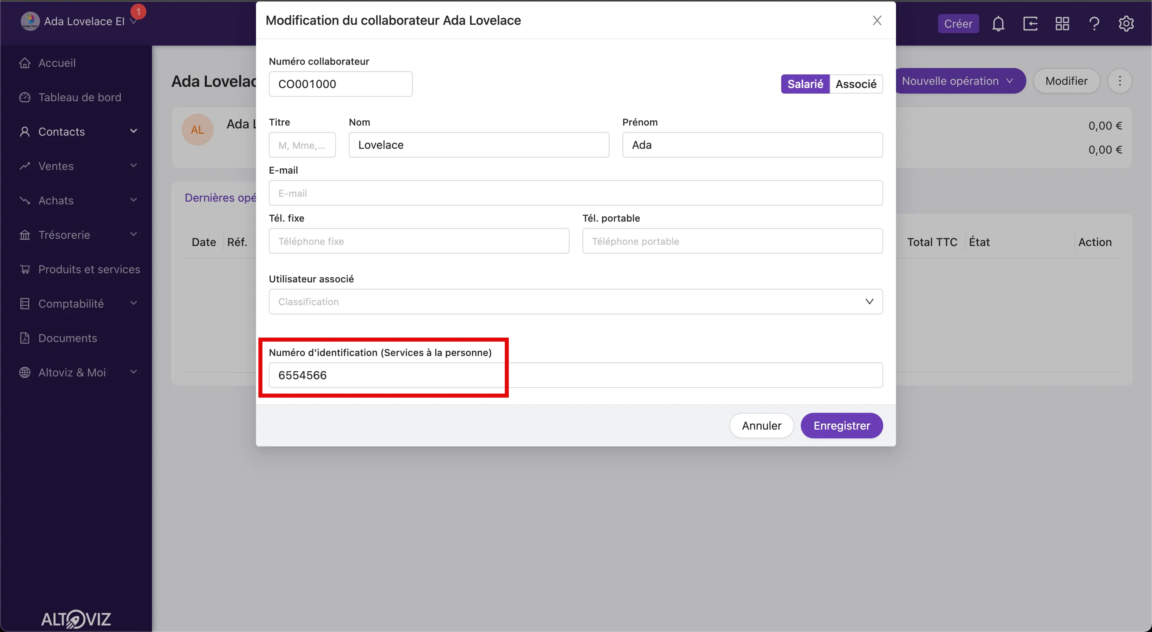The image size is (1152, 632).
Task: Click the Téléphone portable field
Action: tap(732, 241)
